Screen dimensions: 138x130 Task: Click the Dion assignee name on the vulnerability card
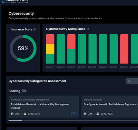point(17,114)
